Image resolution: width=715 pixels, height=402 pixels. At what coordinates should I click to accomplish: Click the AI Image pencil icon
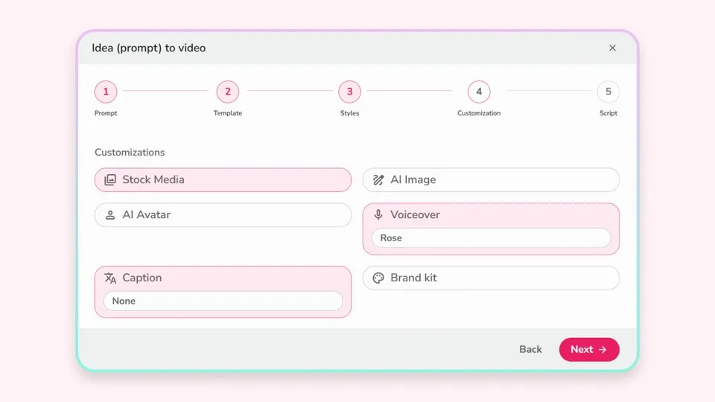pyautogui.click(x=378, y=179)
